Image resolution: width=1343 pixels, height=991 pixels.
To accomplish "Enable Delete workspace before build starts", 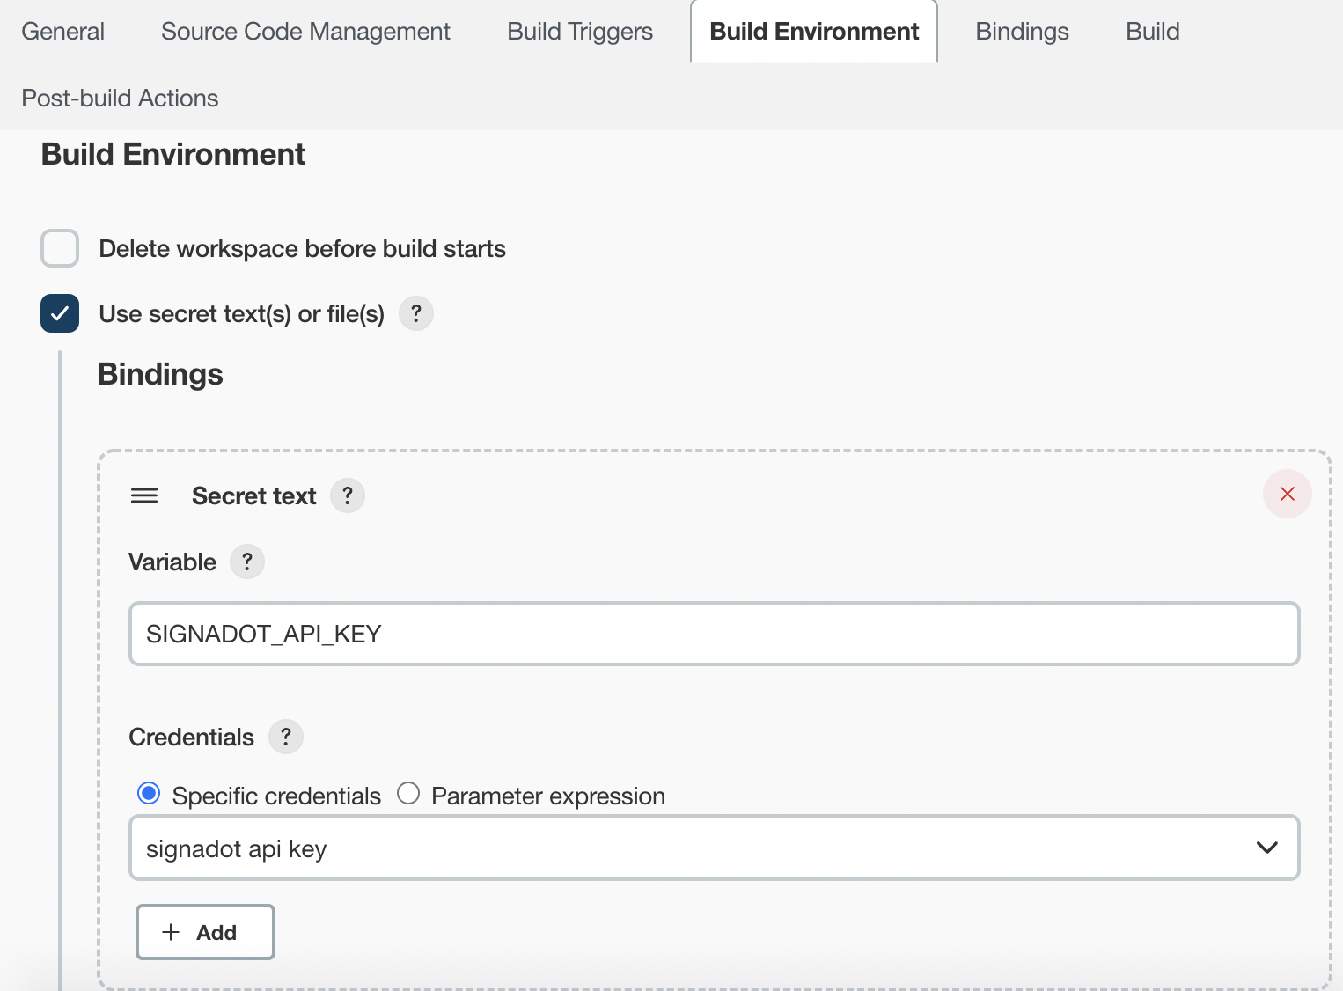I will click(x=60, y=248).
